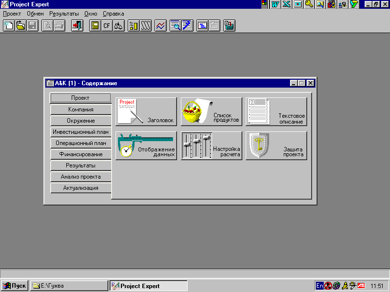Click the Save diskette toolbar icon
The height and width of the screenshot is (292, 390).
[33, 26]
